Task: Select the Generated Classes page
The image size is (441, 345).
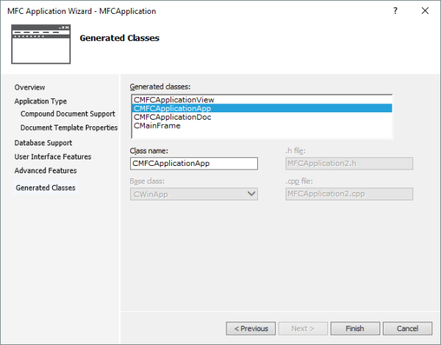Action: point(46,188)
